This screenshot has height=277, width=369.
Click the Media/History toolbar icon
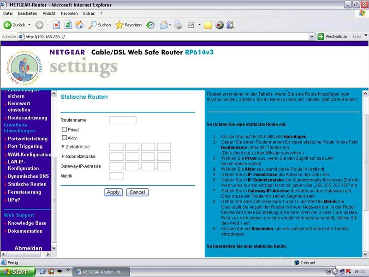150,25
